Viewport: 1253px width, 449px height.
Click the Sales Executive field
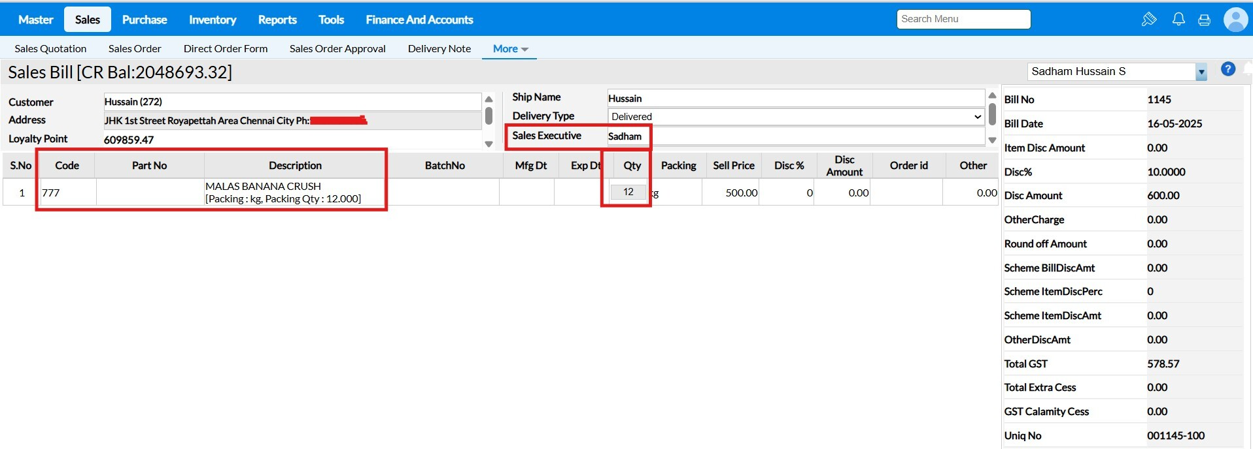pos(796,136)
